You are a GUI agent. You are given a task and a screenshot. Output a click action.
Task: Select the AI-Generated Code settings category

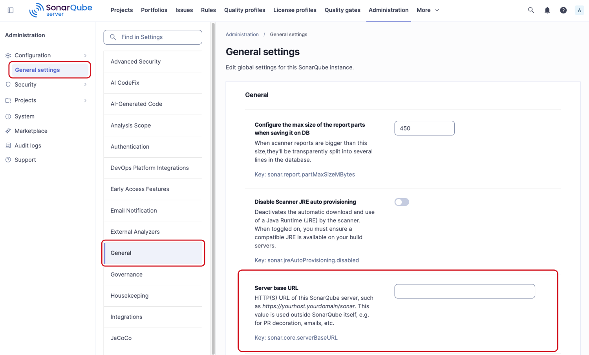(153, 104)
